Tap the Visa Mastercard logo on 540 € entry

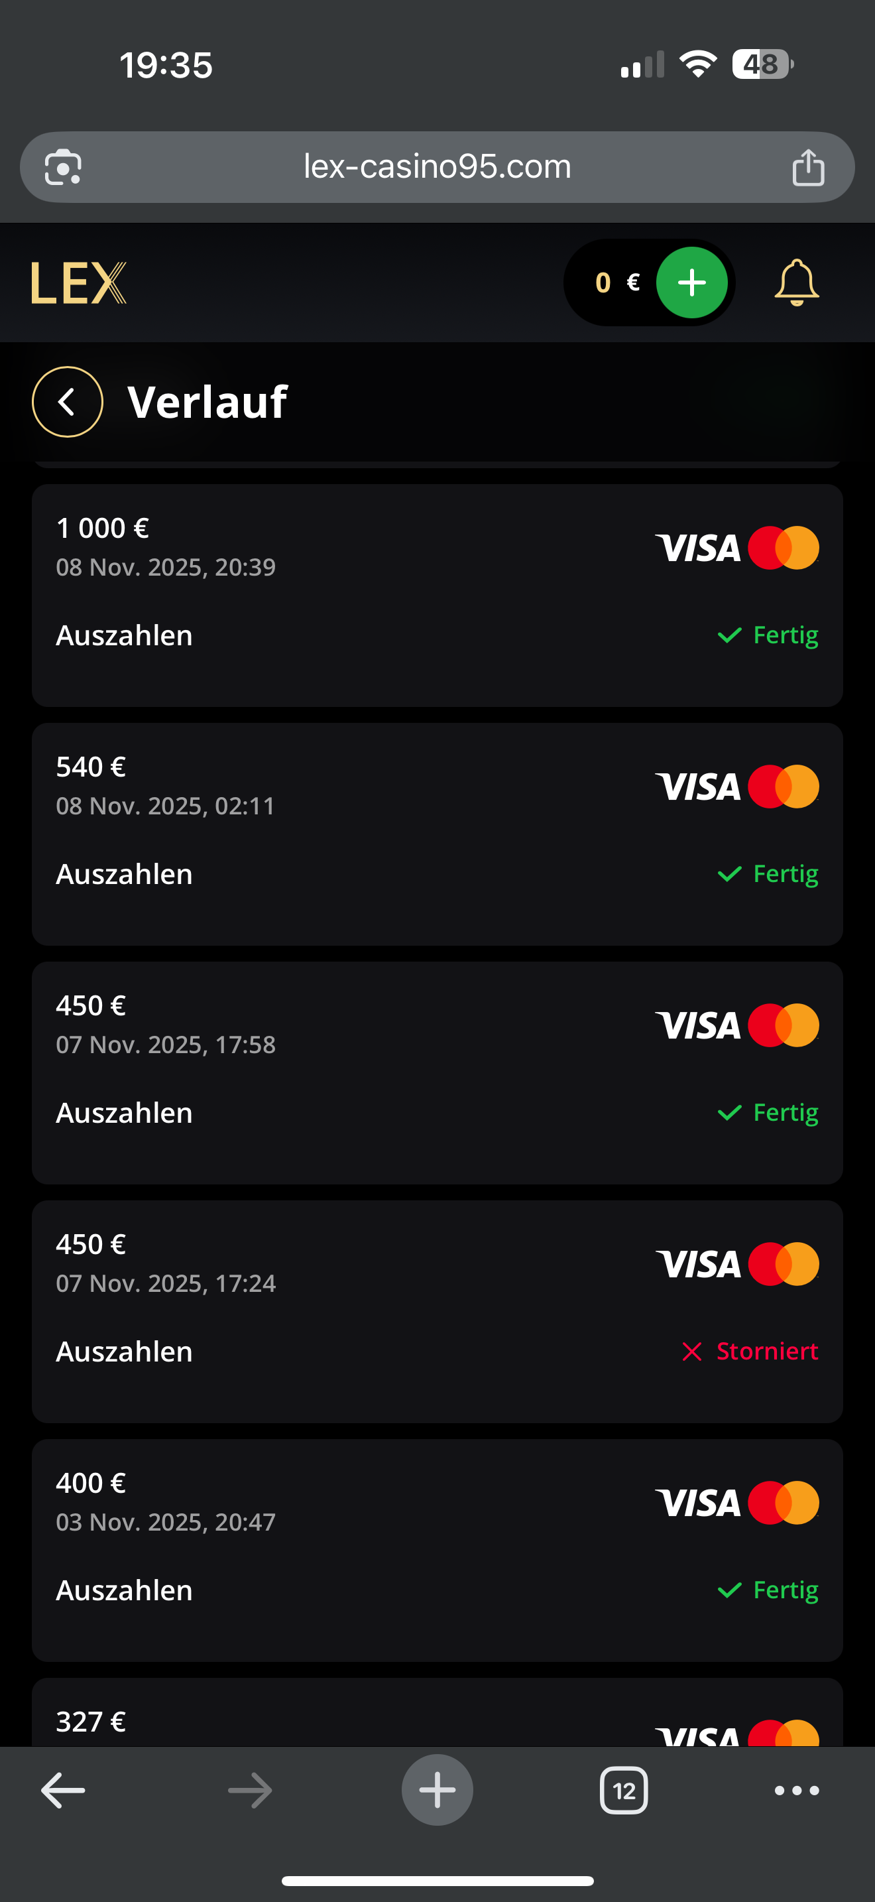(x=736, y=787)
